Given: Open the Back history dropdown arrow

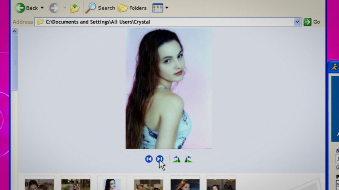Looking at the screenshot, I should click(x=42, y=8).
